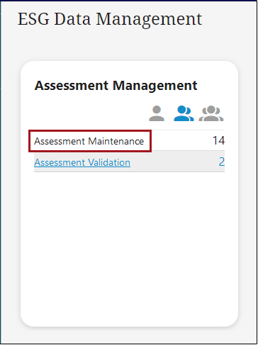Click the number fourteen in the list
Screen dimensions: 258x345
[218, 141]
